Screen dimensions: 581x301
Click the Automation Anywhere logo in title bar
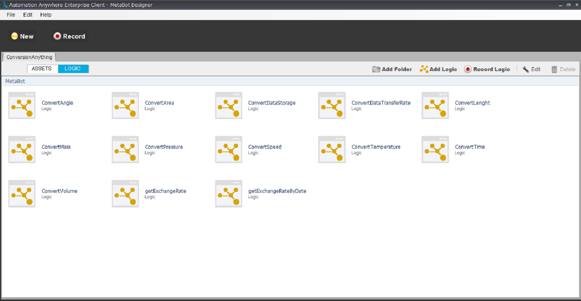point(5,5)
